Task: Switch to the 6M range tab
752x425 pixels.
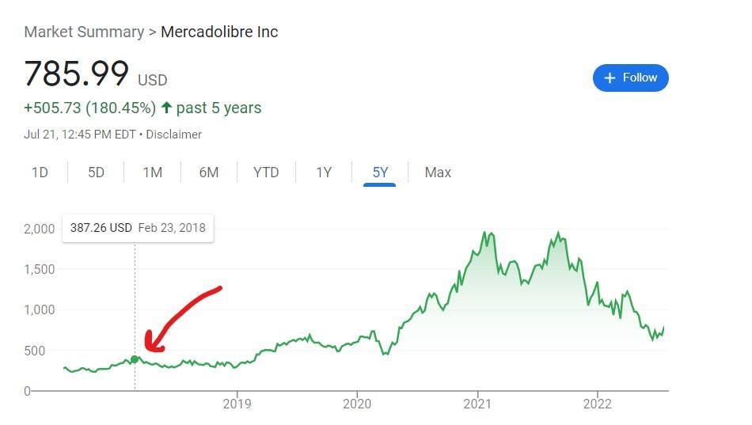Action: (x=209, y=173)
